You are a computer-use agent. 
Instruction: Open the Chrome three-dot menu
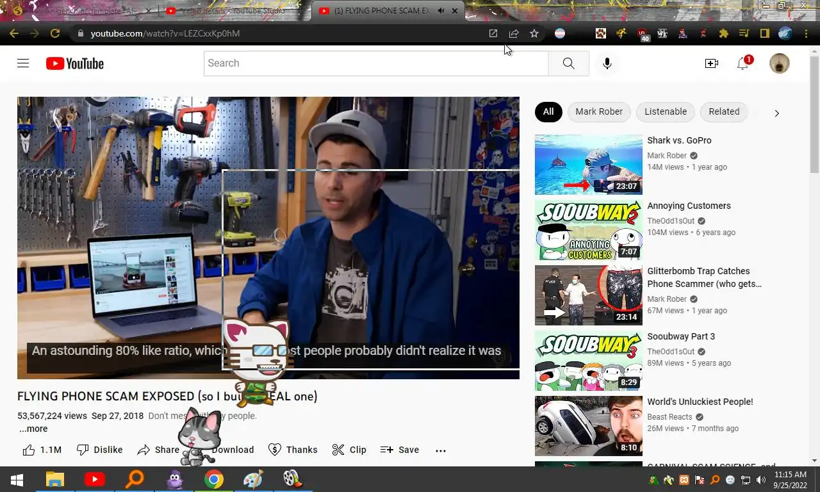click(x=806, y=33)
